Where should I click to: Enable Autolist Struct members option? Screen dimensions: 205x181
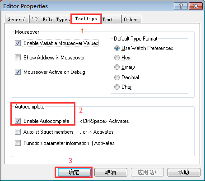click(18, 132)
